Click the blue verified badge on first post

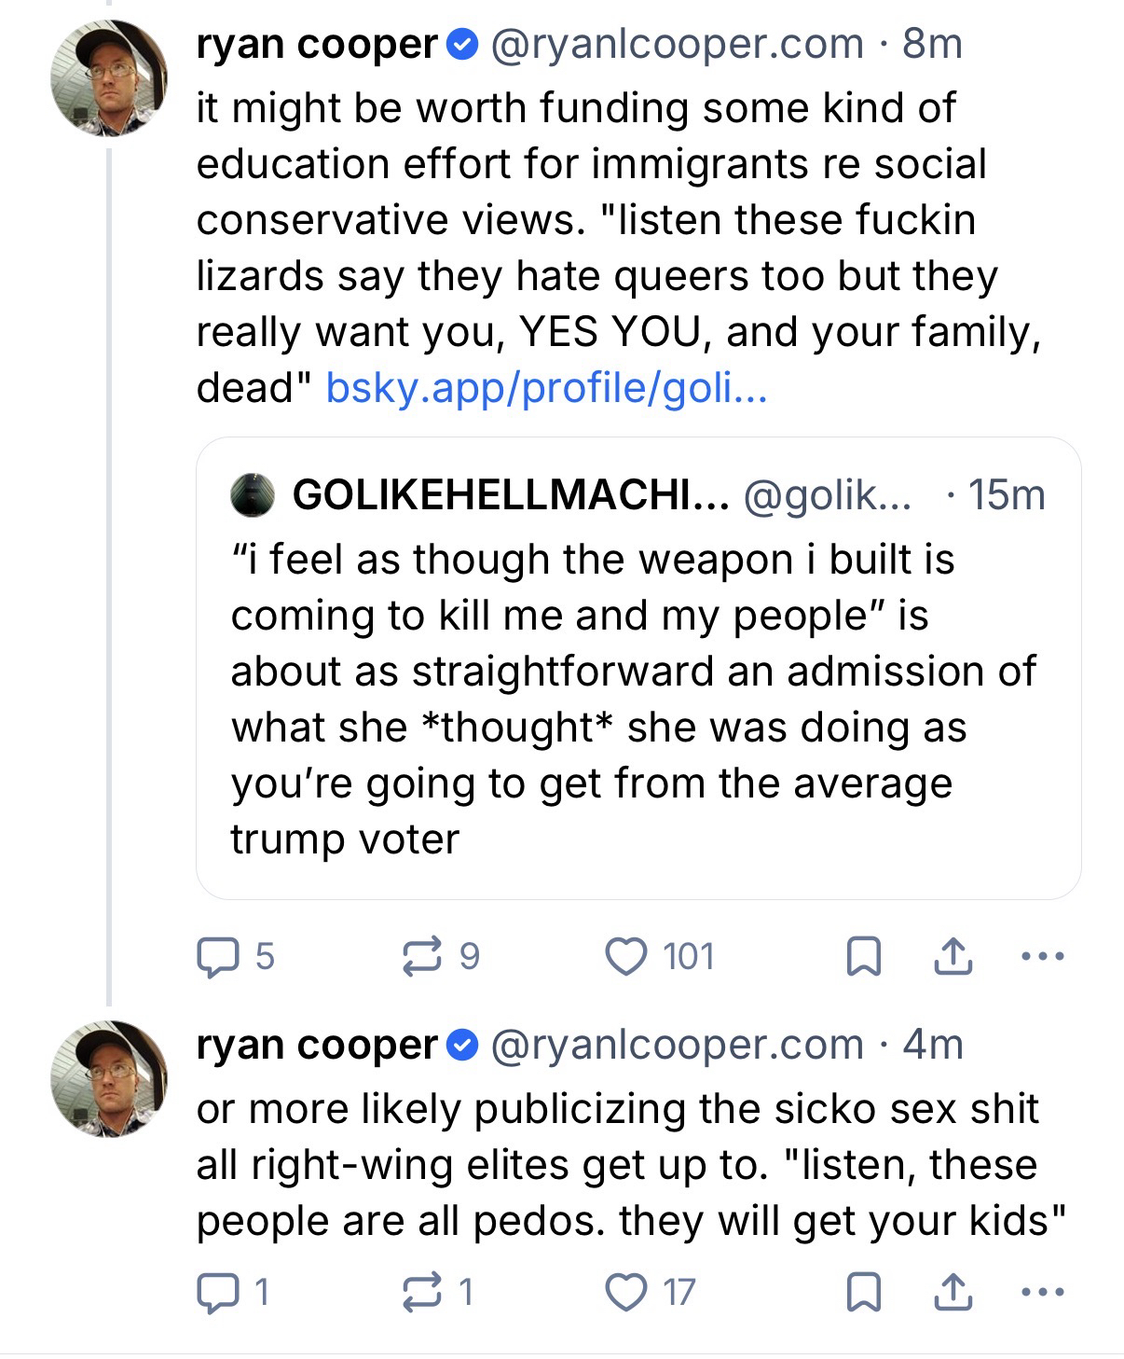click(x=463, y=44)
